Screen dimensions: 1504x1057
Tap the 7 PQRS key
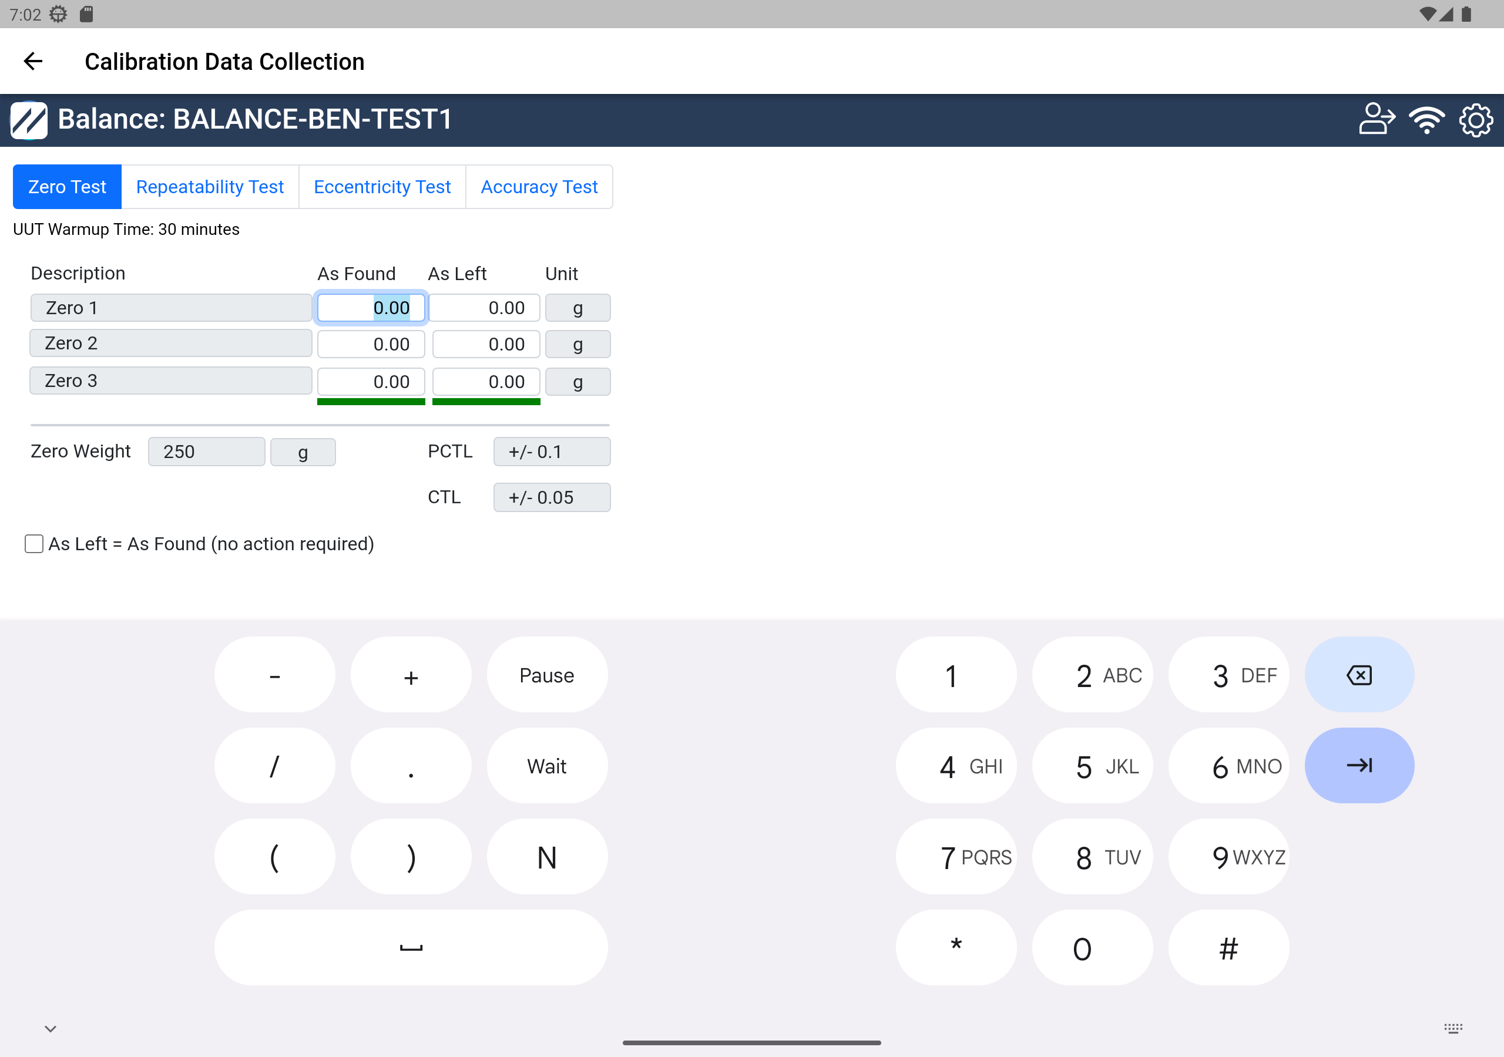tap(956, 856)
